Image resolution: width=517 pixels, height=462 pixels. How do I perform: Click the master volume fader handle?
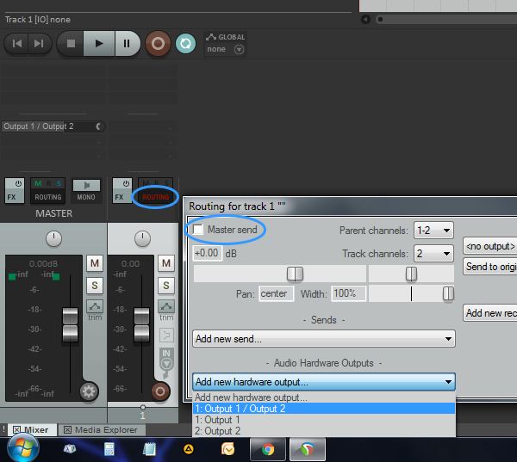[72, 327]
